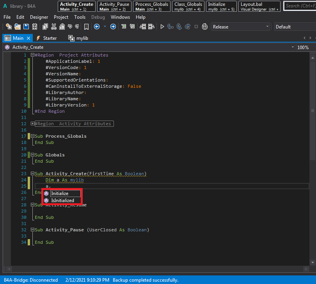
Task: Click the Save icon in toolbar
Action: (x=26, y=27)
